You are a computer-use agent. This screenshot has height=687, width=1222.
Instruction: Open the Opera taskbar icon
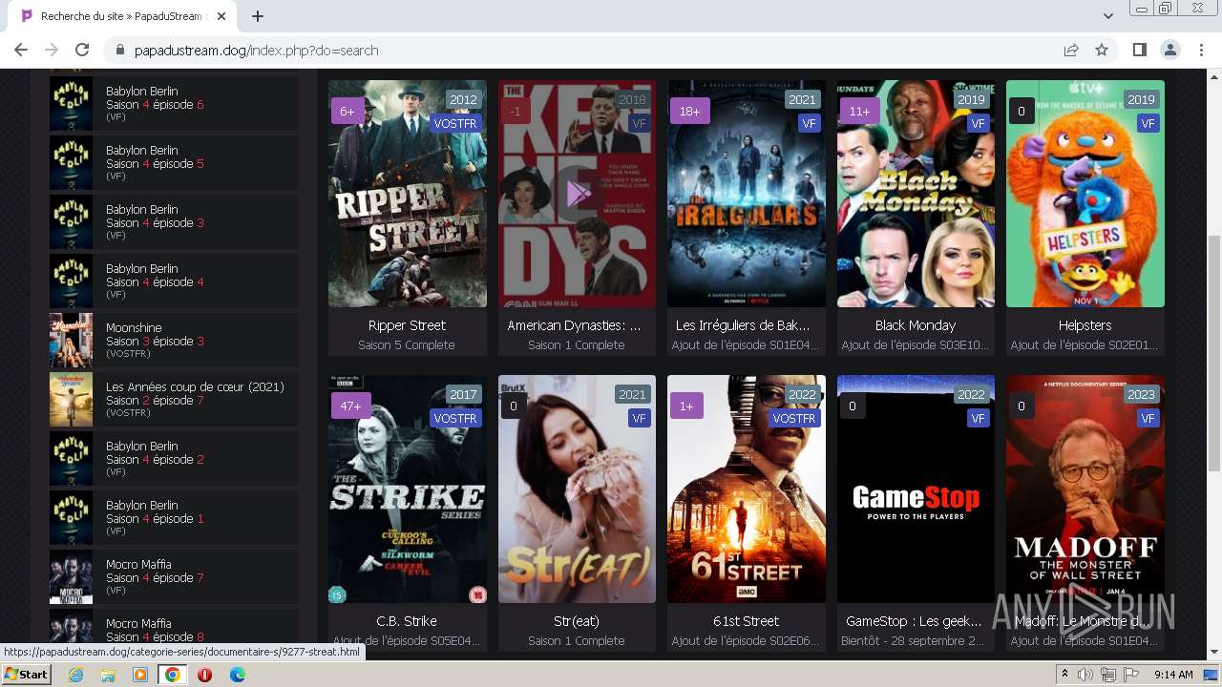(x=204, y=675)
